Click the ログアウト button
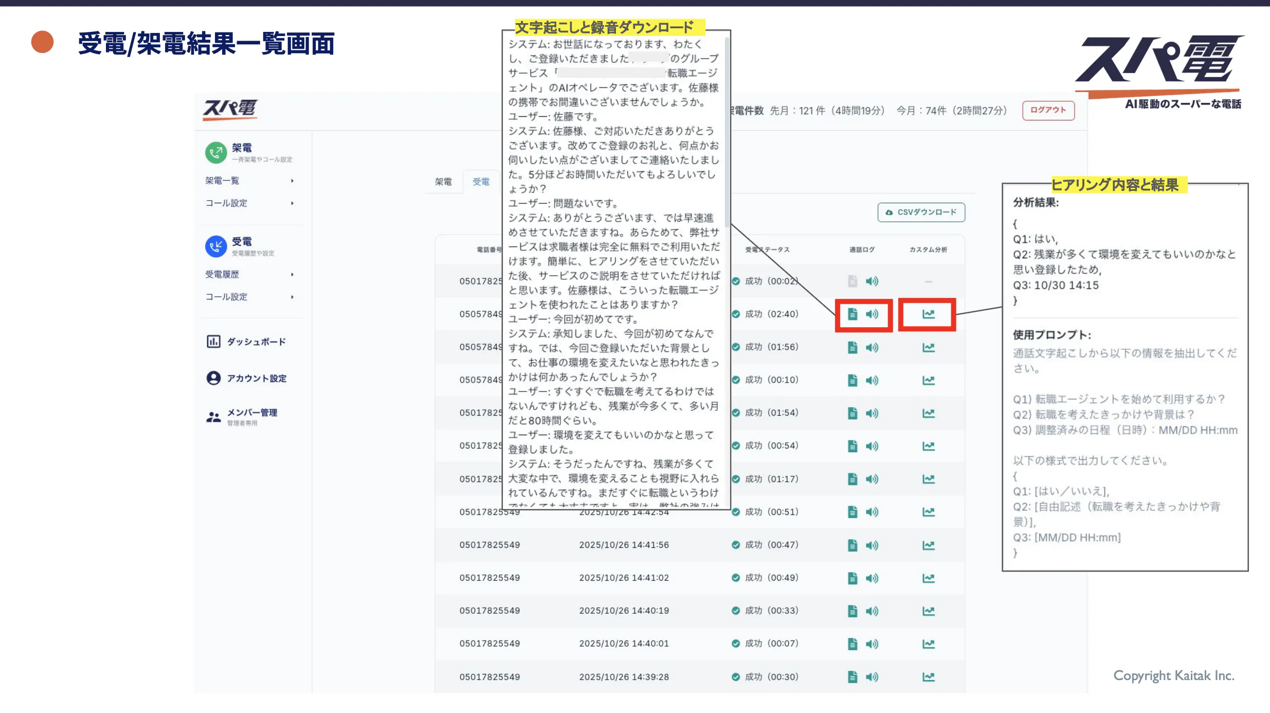The width and height of the screenshot is (1270, 713). pyautogui.click(x=1048, y=110)
